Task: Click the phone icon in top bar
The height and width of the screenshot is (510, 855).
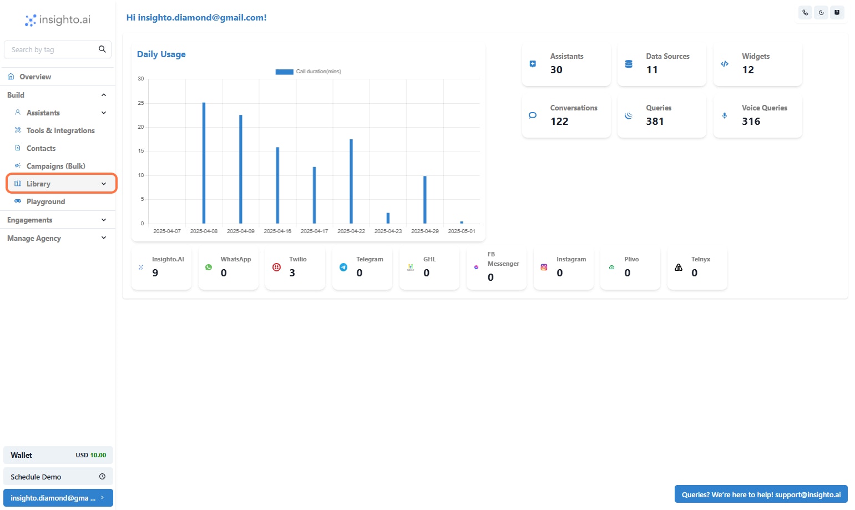Action: point(805,12)
